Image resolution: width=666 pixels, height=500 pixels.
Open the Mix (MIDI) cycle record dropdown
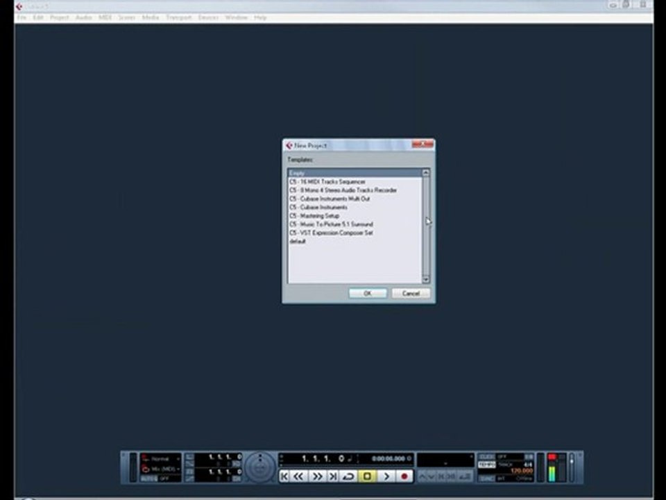[160, 469]
